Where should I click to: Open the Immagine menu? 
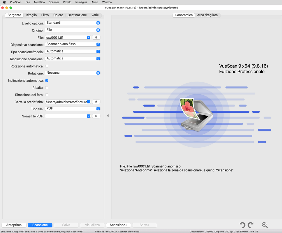point(81,2)
